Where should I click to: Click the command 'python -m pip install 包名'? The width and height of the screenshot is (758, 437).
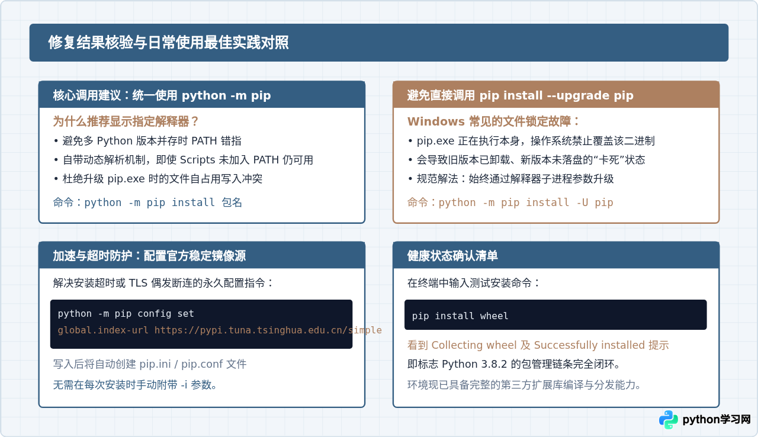[163, 203]
